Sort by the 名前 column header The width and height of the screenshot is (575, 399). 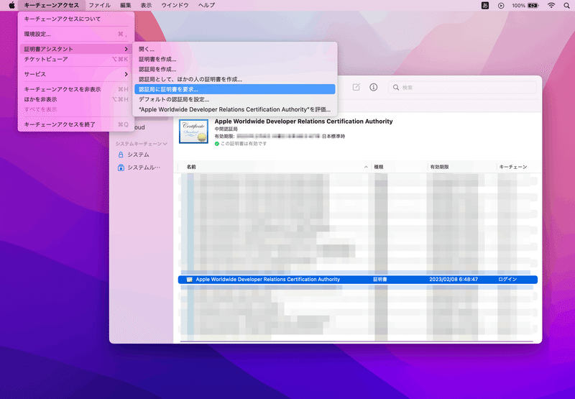[274, 167]
